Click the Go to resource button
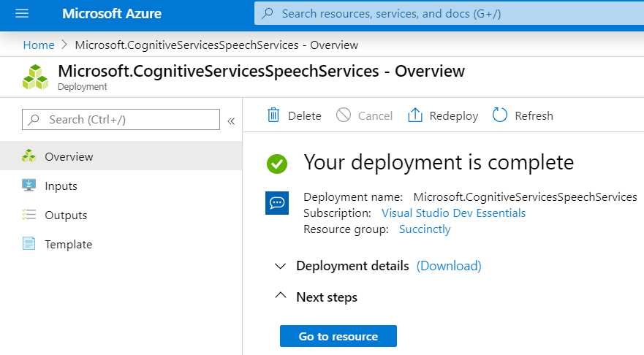The height and width of the screenshot is (355, 644). point(338,336)
